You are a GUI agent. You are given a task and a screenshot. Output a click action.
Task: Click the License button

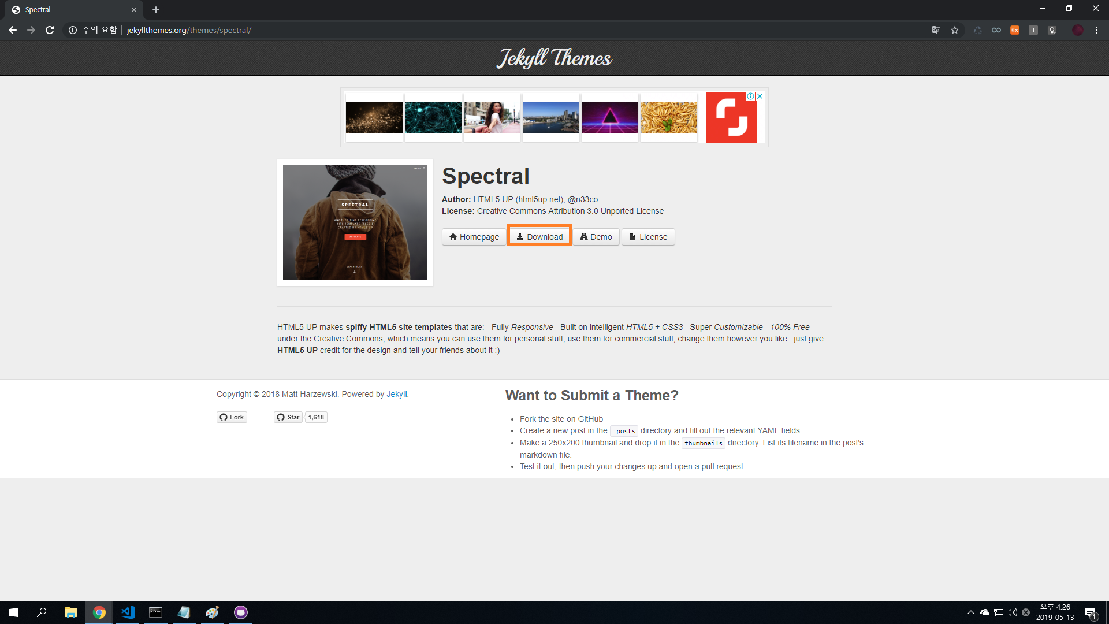[x=648, y=237]
